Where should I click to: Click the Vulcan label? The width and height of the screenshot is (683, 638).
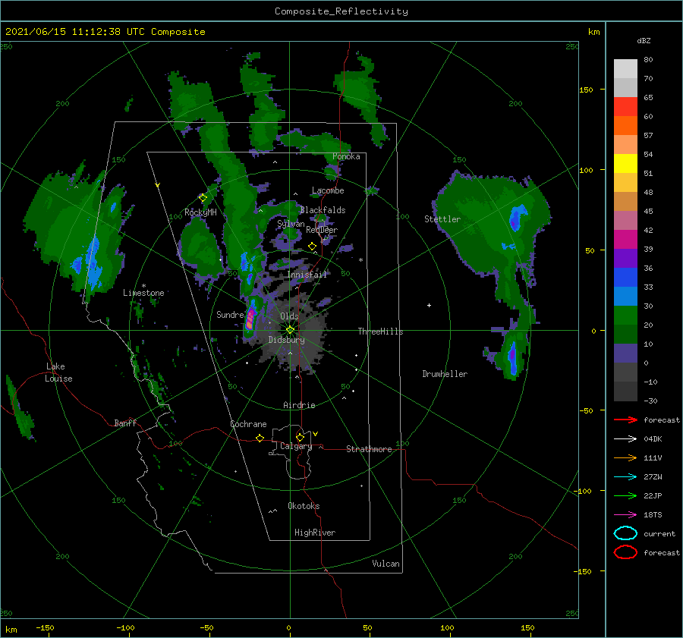386,564
